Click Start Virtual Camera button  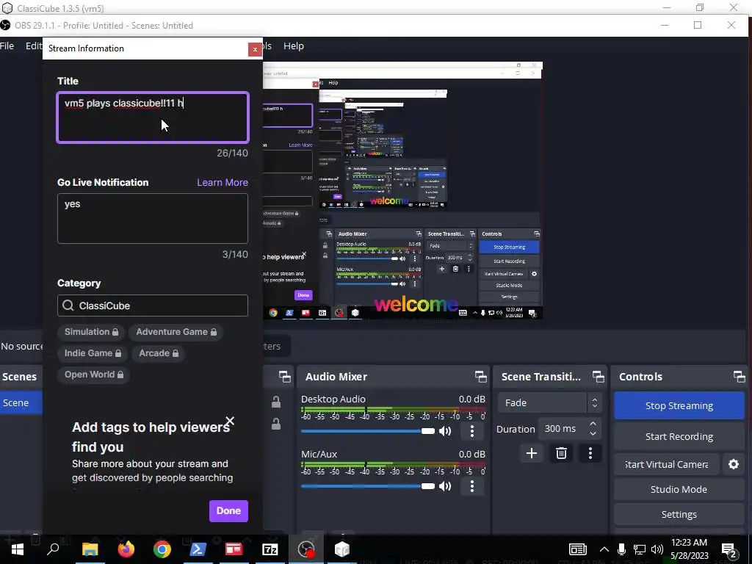pyautogui.click(x=667, y=464)
